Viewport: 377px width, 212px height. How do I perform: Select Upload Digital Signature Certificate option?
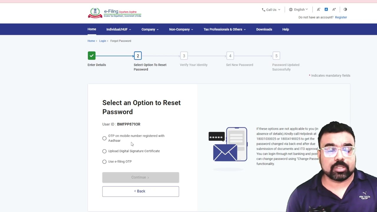click(104, 151)
